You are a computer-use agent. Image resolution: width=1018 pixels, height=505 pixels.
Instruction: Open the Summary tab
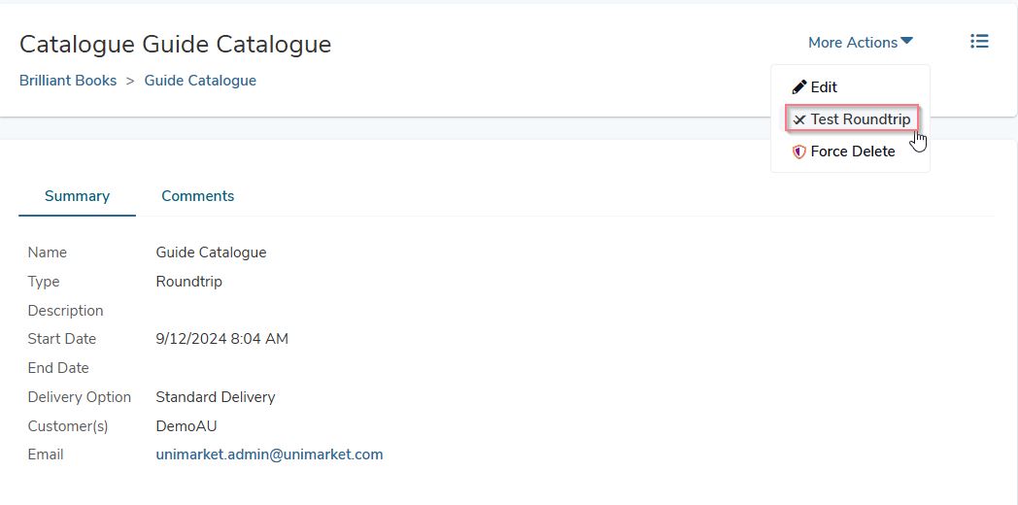point(78,196)
